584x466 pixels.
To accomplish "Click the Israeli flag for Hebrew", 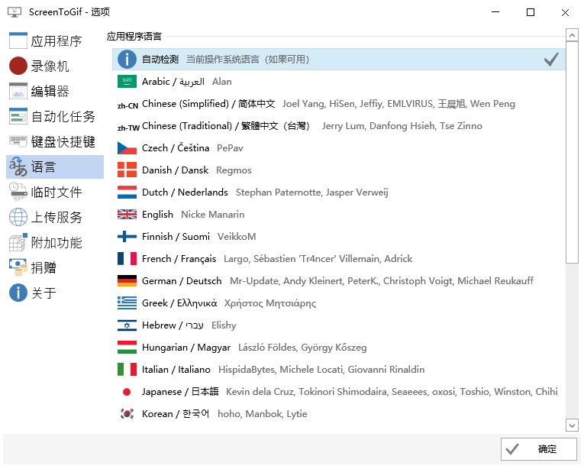I will (127, 325).
